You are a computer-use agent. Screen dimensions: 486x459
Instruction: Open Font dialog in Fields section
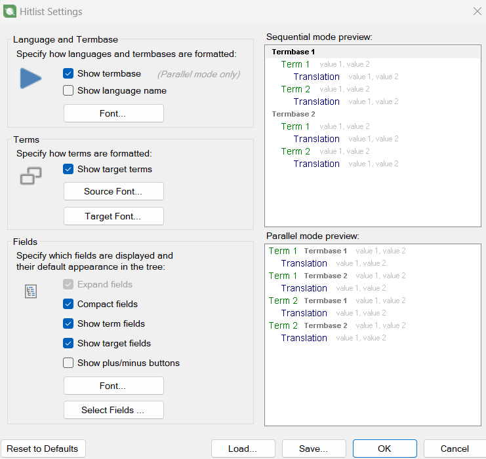pyautogui.click(x=113, y=386)
